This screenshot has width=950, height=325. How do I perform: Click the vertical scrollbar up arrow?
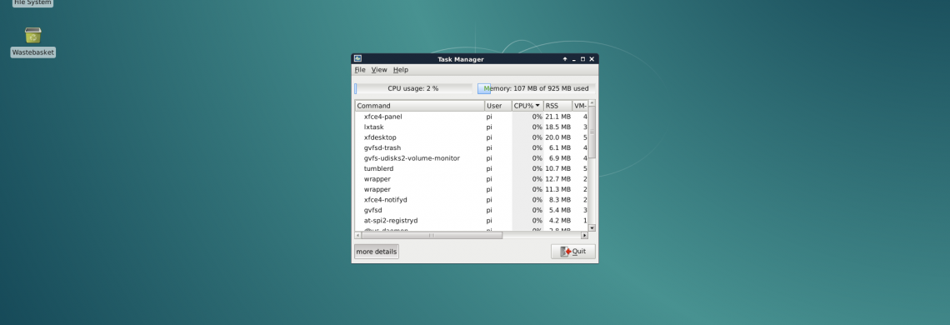[592, 103]
